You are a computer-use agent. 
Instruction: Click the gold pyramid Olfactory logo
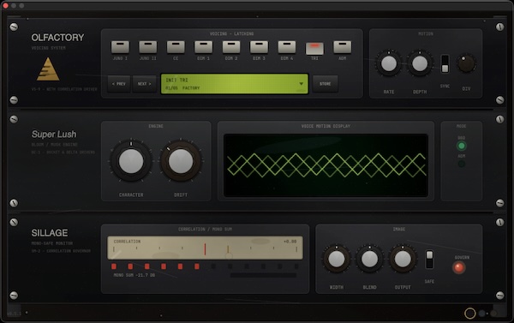(48, 69)
